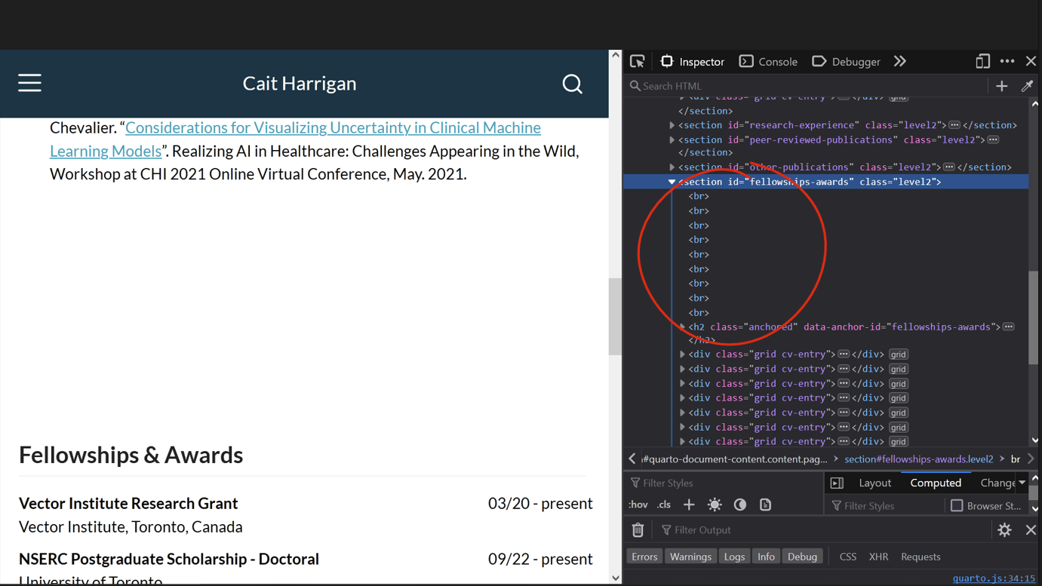Switch to the Inspector tab
Image resolution: width=1042 pixels, height=586 pixels.
click(693, 62)
